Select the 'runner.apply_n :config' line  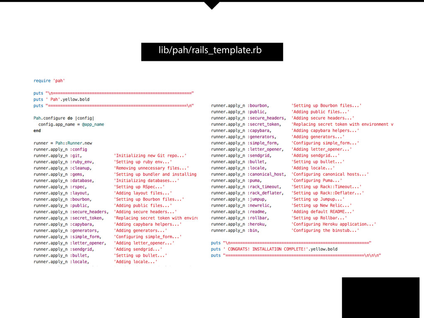[x=60, y=149]
